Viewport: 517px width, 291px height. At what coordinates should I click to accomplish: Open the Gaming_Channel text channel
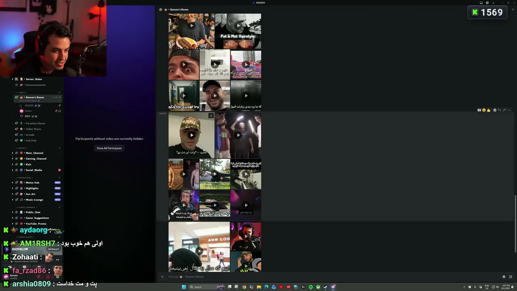(x=36, y=158)
